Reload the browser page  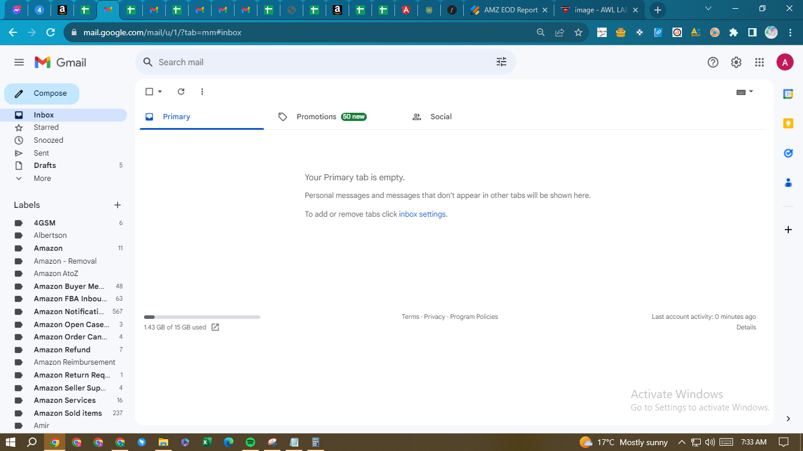click(x=51, y=32)
